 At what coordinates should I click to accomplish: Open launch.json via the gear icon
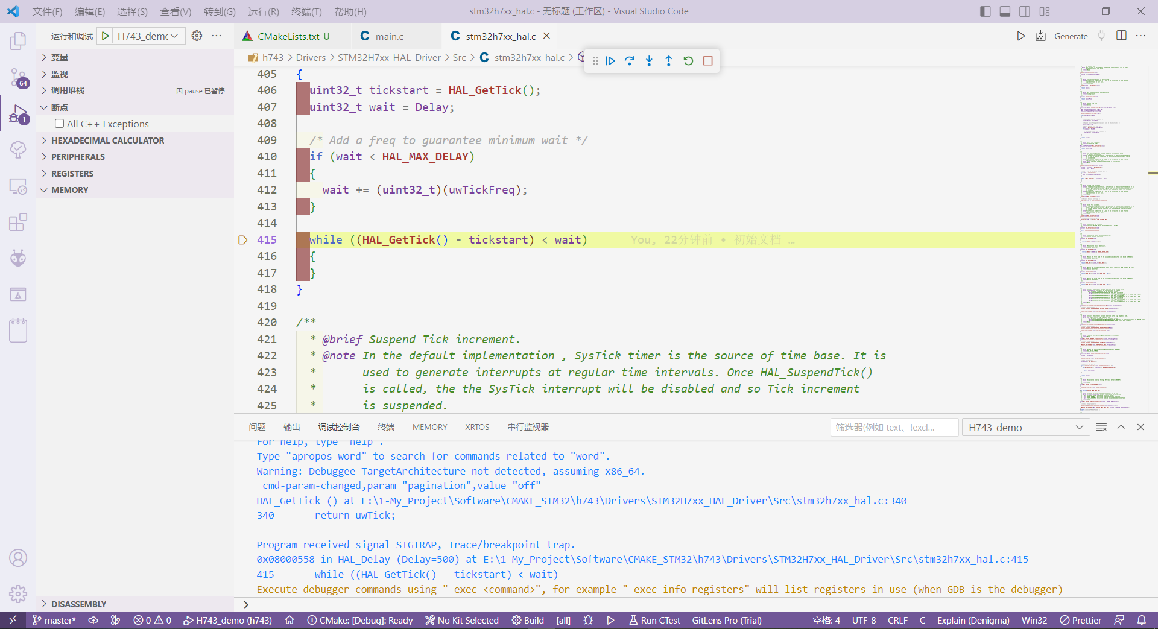pyautogui.click(x=197, y=36)
